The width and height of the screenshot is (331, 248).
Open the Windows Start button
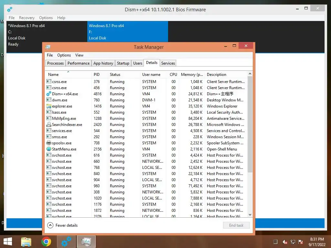click(x=8, y=242)
